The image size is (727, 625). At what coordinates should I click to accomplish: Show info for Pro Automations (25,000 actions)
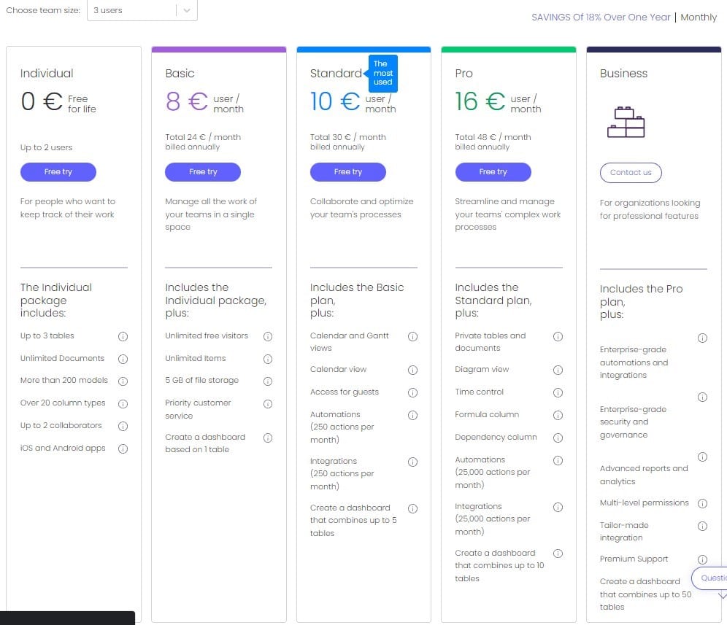click(558, 460)
